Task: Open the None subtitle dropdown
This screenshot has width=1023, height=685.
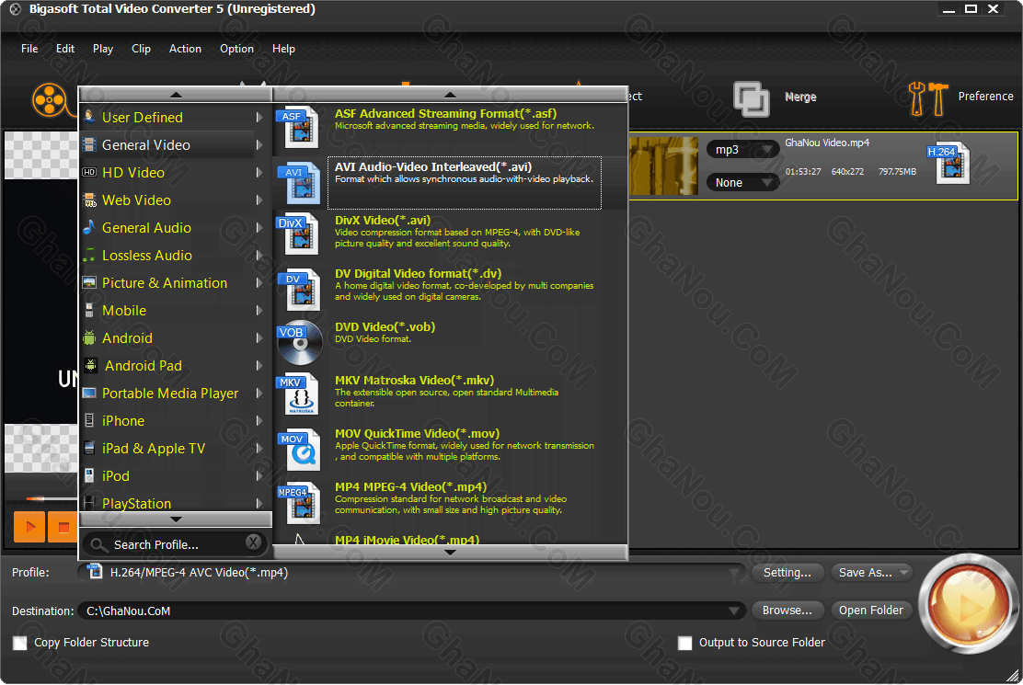Action: [x=742, y=182]
